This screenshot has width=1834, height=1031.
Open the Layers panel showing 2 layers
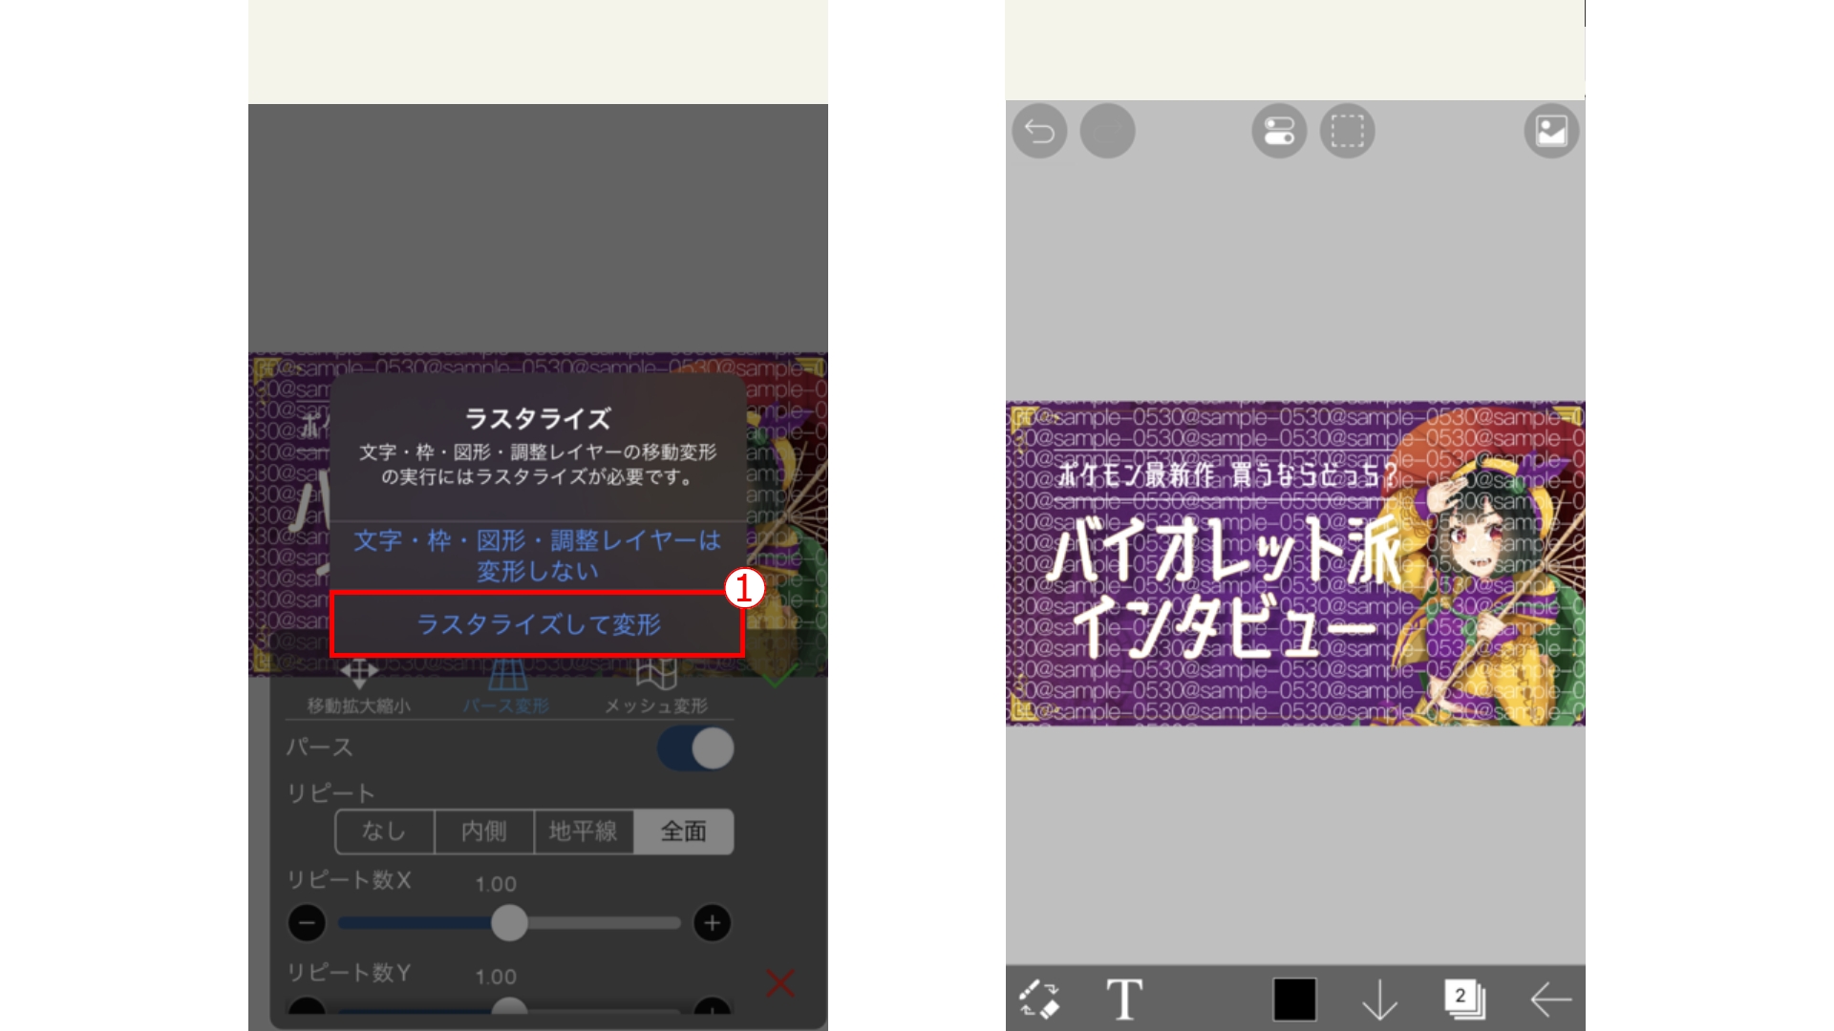coord(1462,999)
